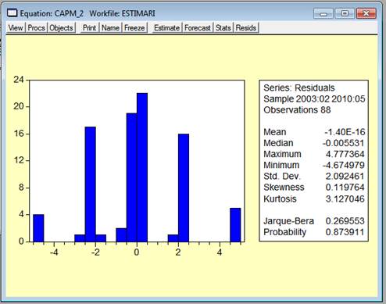This screenshot has height=304, width=386.
Task: Open the View menu button
Action: pyautogui.click(x=16, y=27)
